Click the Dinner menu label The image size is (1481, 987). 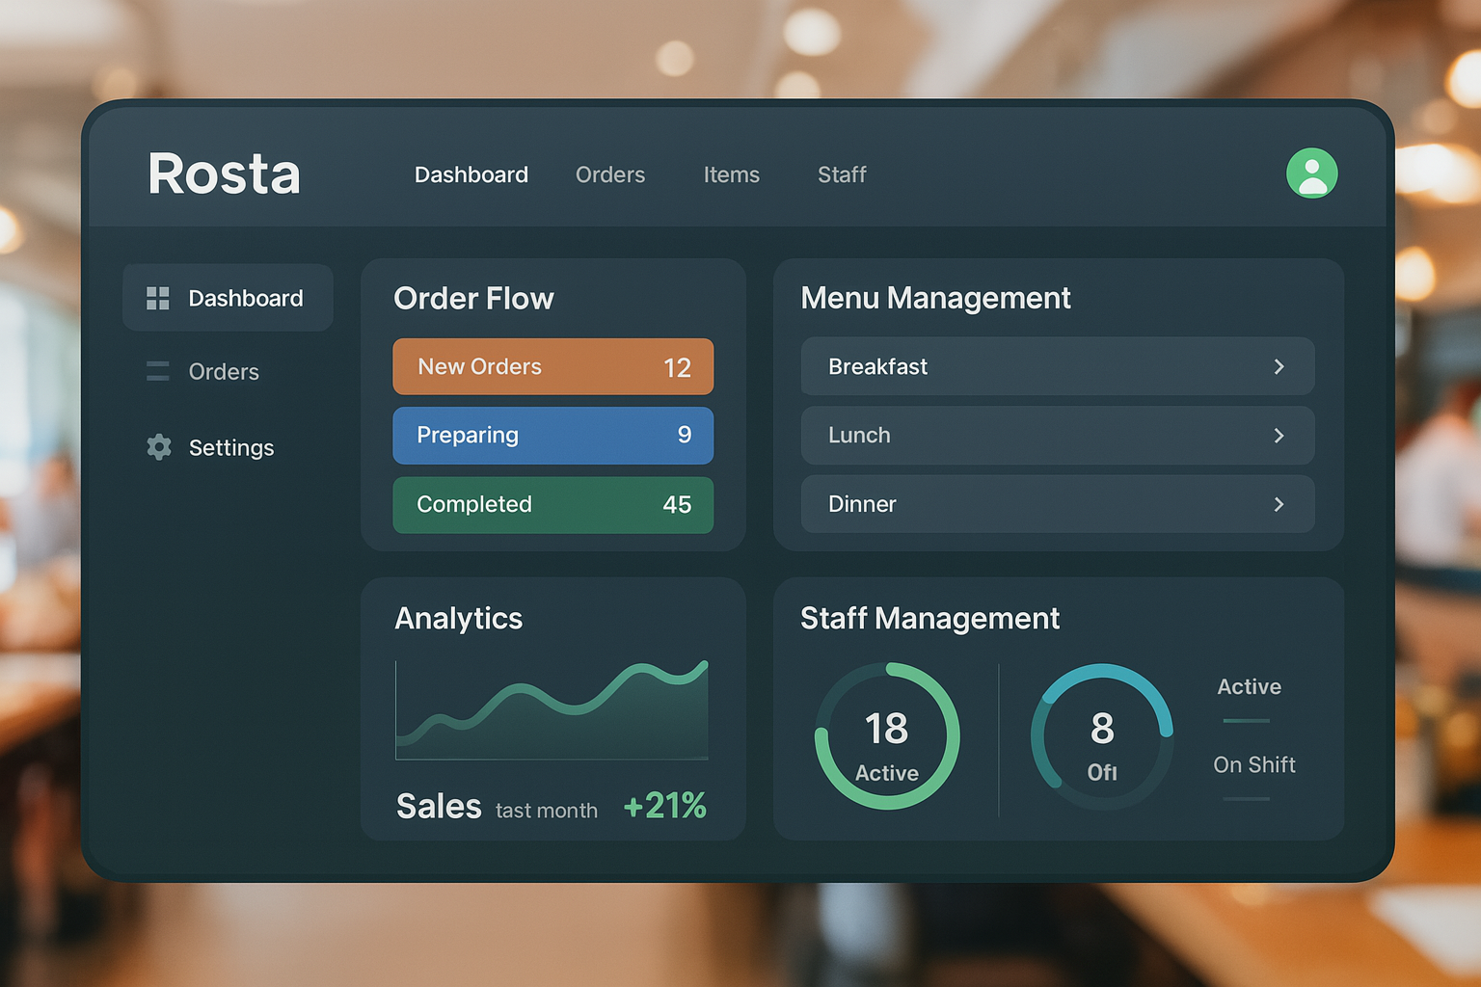(862, 504)
